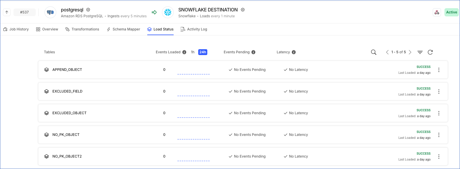Click SUCCESS status for NO_PK_OBJECT2

click(423, 153)
